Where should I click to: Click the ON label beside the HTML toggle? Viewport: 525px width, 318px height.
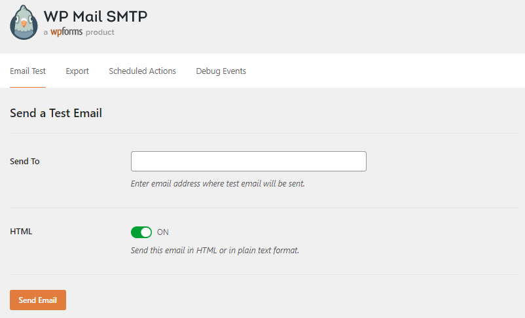coord(163,232)
